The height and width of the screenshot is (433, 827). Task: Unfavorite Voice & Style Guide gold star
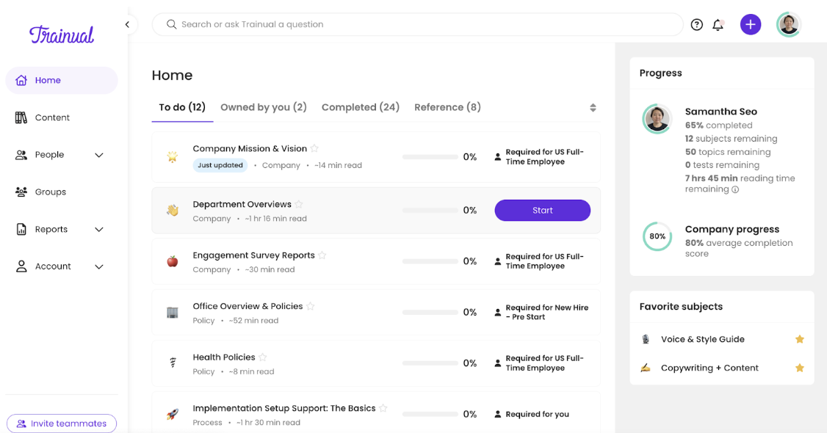tap(800, 339)
